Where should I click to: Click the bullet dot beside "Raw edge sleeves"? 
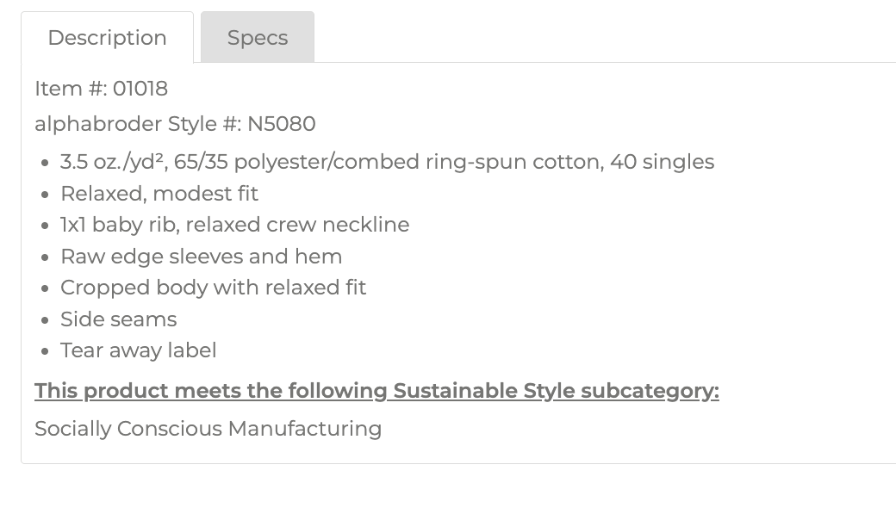tap(44, 257)
